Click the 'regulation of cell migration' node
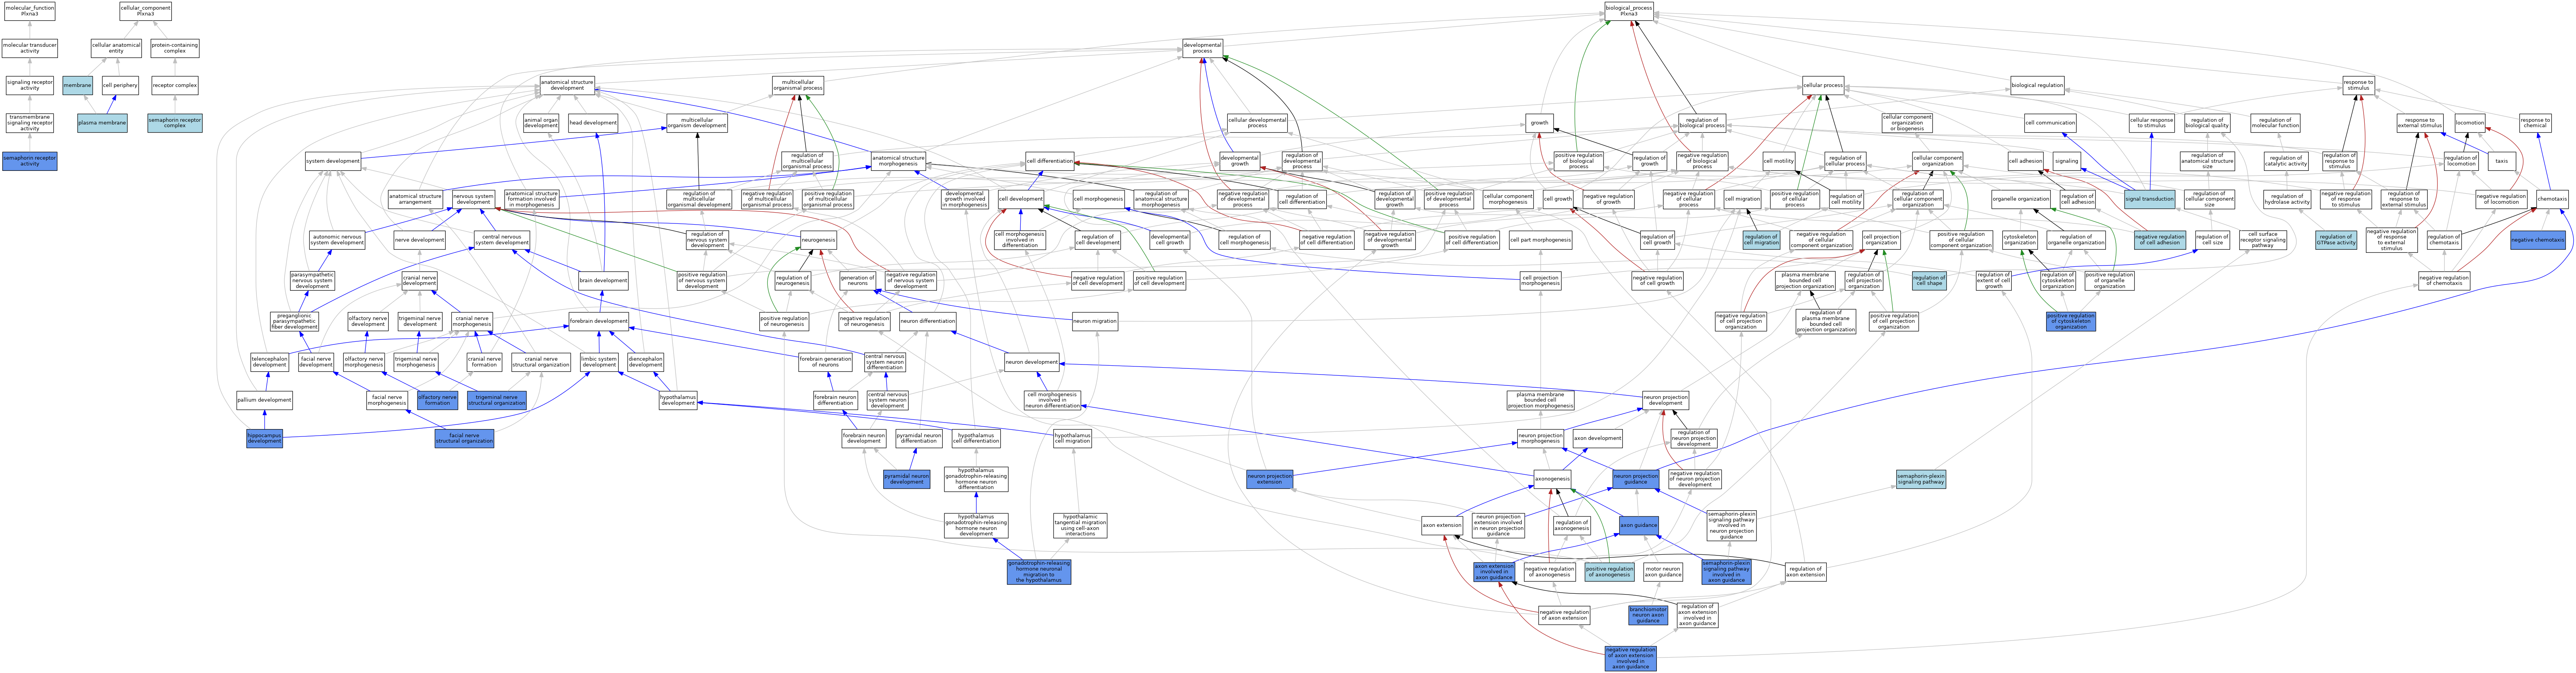 click(x=1762, y=240)
